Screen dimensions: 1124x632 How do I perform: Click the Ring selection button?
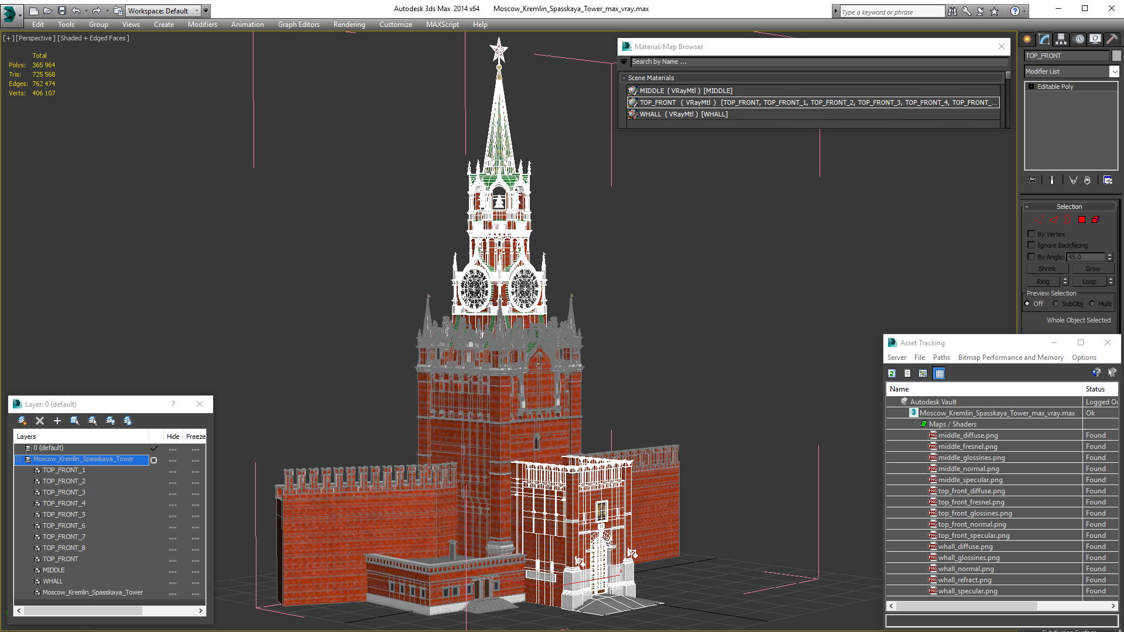click(x=1043, y=281)
